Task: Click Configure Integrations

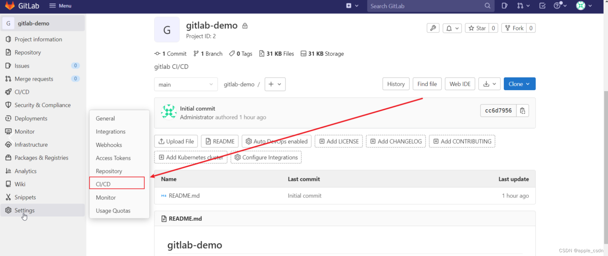Action: click(x=266, y=157)
